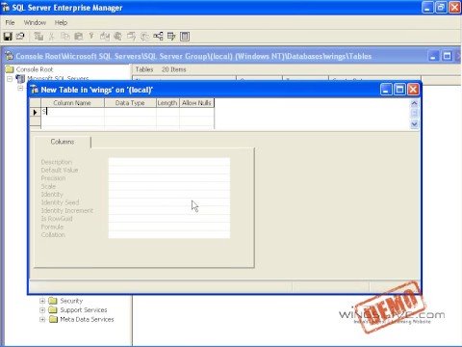Collapse the Microsoft SQL Servers node

[x=10, y=78]
